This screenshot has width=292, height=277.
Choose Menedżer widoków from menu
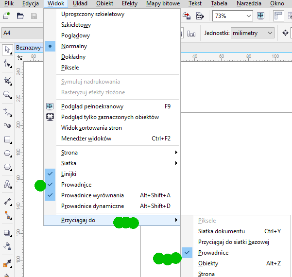86,138
